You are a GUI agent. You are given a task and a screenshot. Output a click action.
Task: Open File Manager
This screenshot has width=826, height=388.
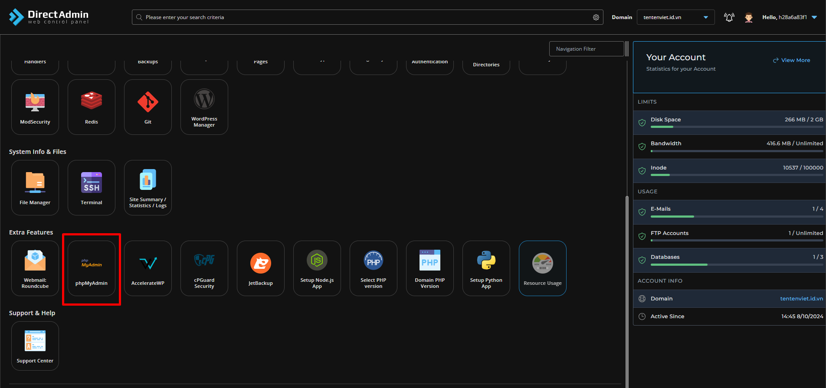[35, 188]
